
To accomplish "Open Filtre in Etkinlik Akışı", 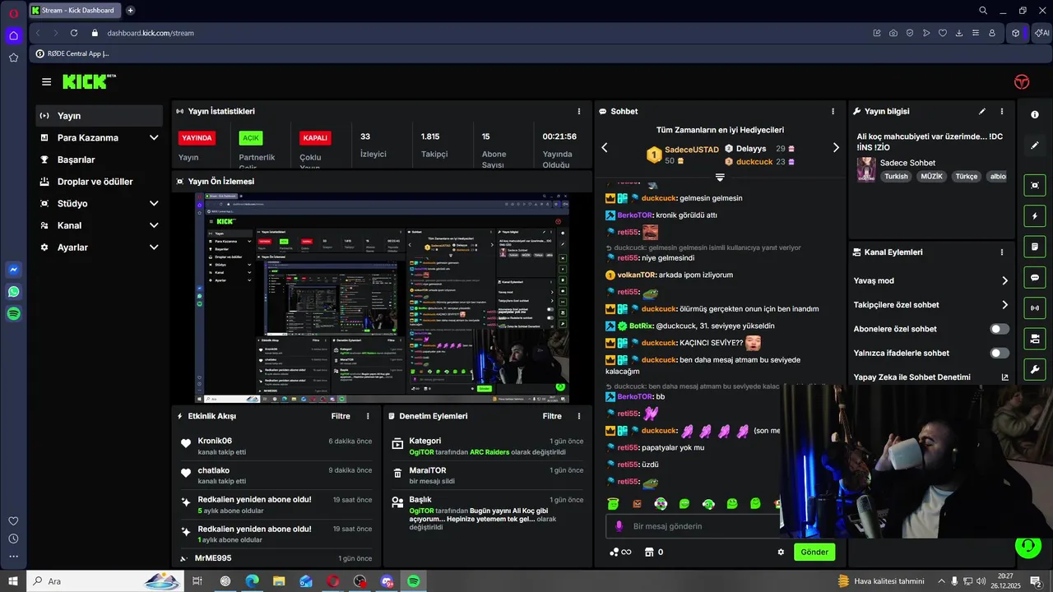I will 341,416.
